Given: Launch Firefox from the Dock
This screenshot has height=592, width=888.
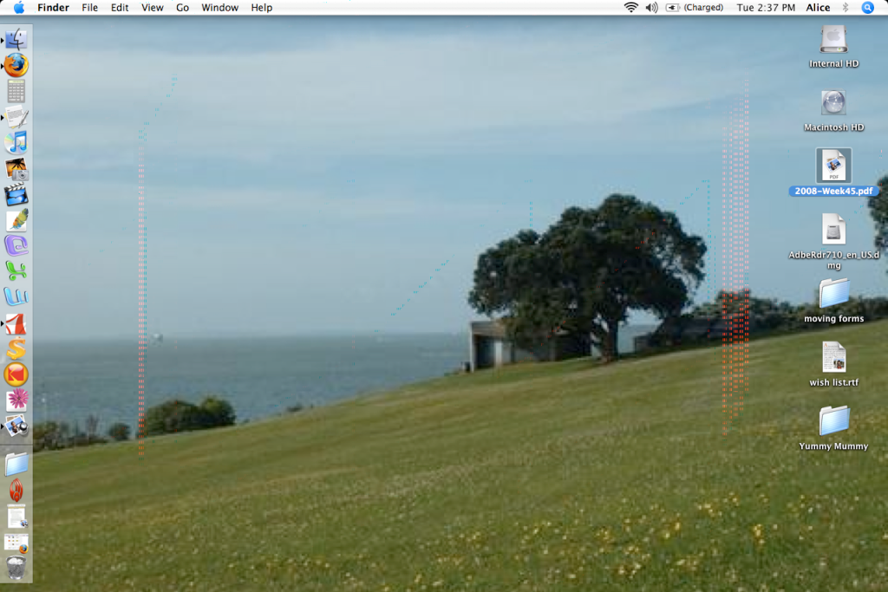Looking at the screenshot, I should (x=16, y=65).
